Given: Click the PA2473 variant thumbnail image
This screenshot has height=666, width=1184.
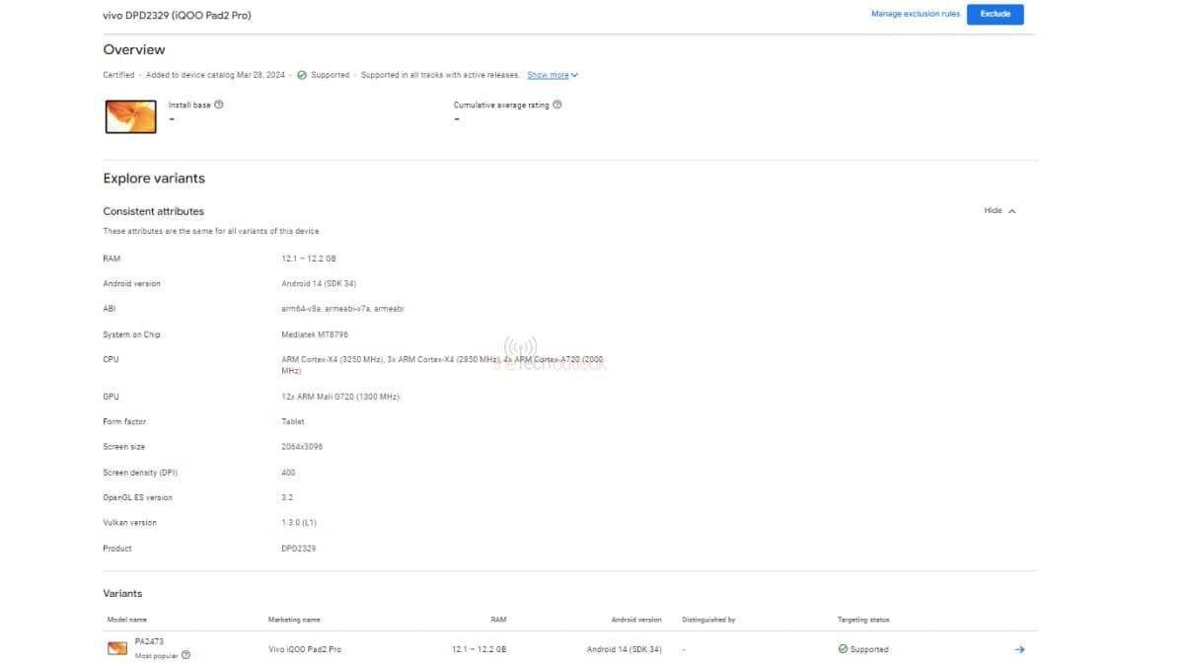Looking at the screenshot, I should 116,649.
